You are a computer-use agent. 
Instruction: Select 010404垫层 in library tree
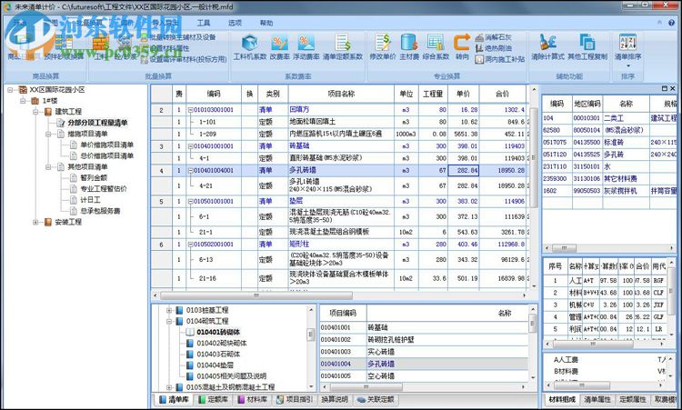click(215, 365)
